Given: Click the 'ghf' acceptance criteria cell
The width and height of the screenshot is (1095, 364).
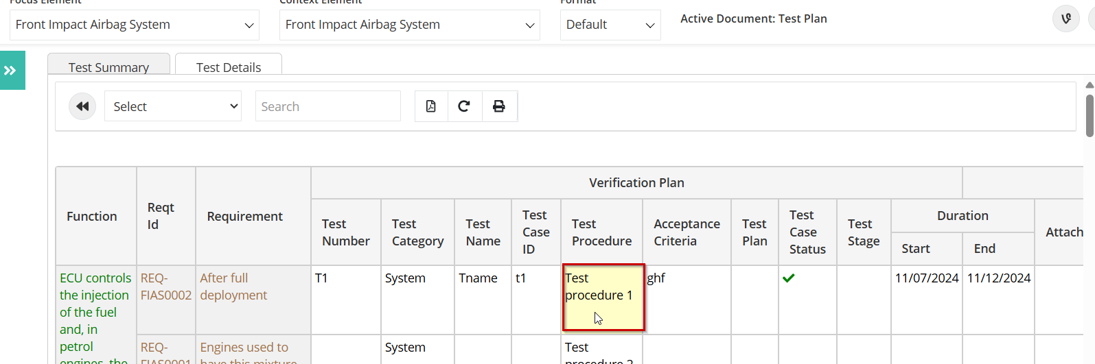Looking at the screenshot, I should (687, 300).
